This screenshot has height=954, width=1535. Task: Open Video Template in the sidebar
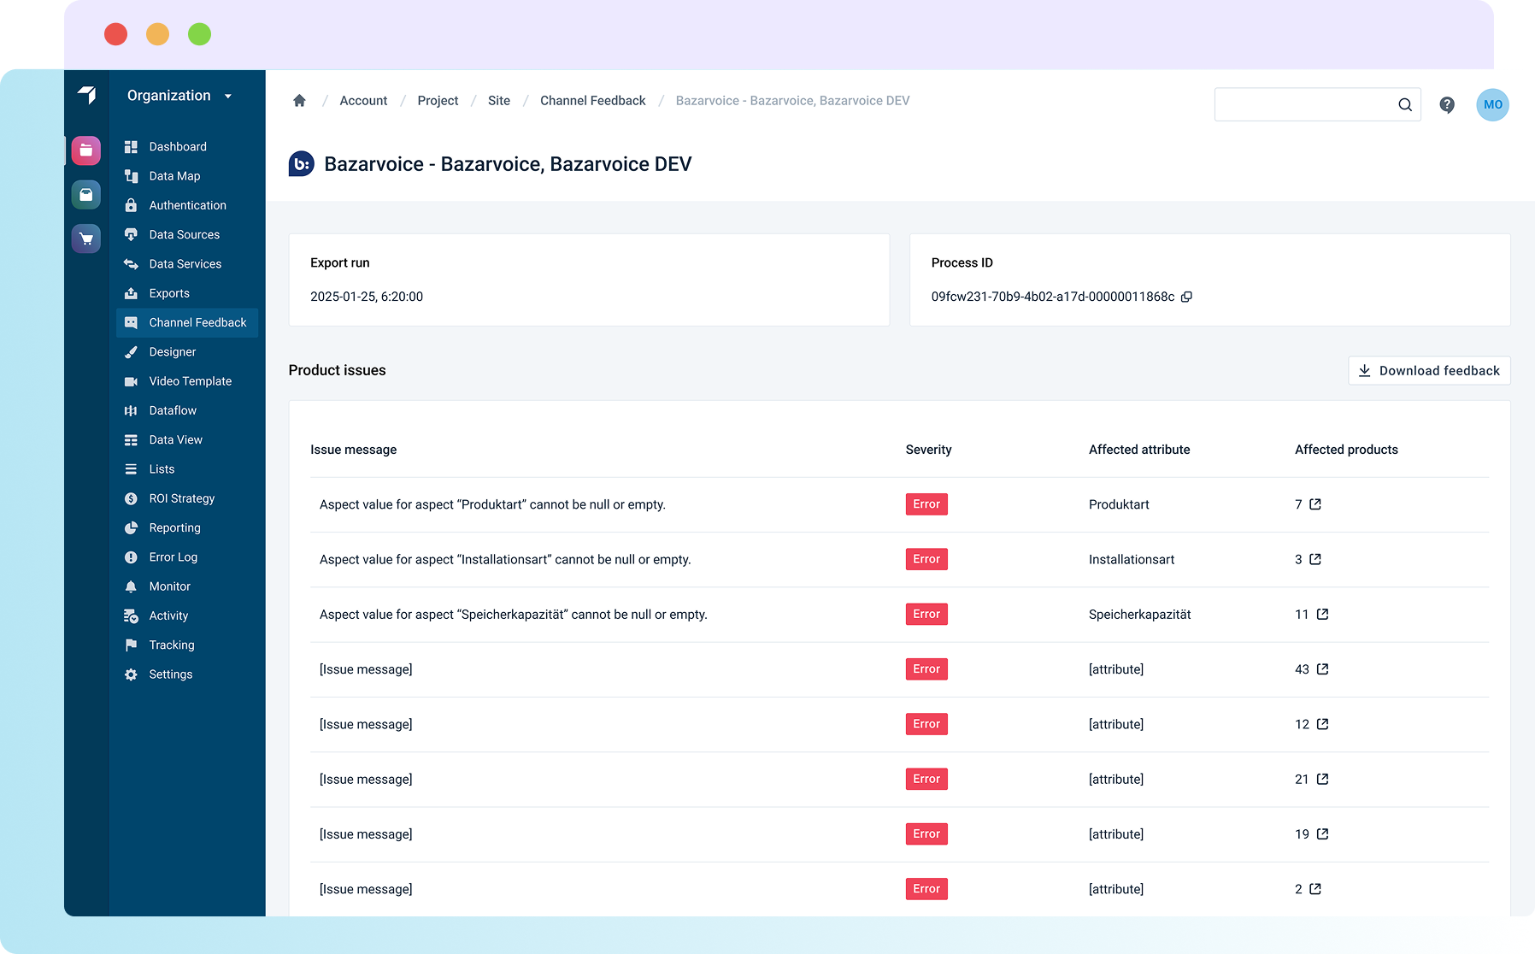187,381
